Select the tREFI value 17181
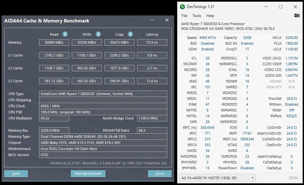 pos(247,133)
